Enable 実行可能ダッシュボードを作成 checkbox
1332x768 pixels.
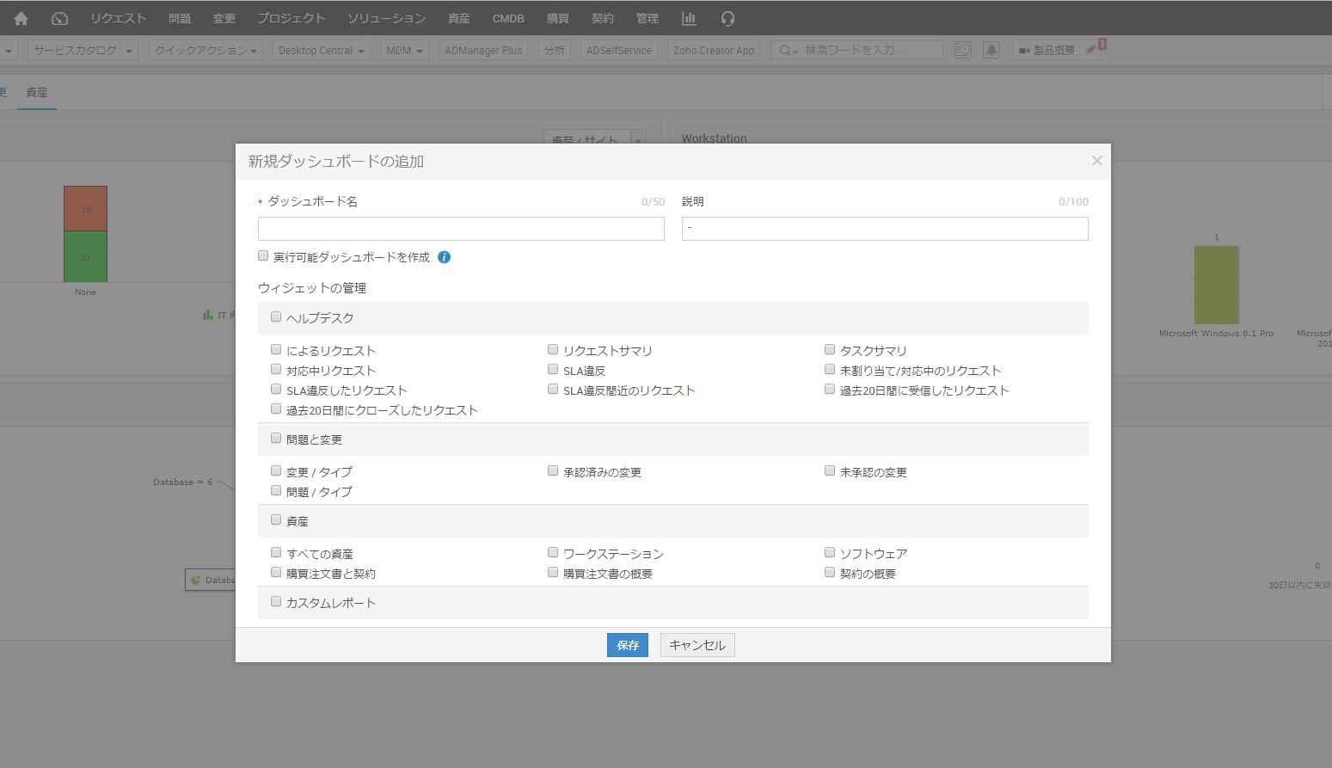(263, 256)
